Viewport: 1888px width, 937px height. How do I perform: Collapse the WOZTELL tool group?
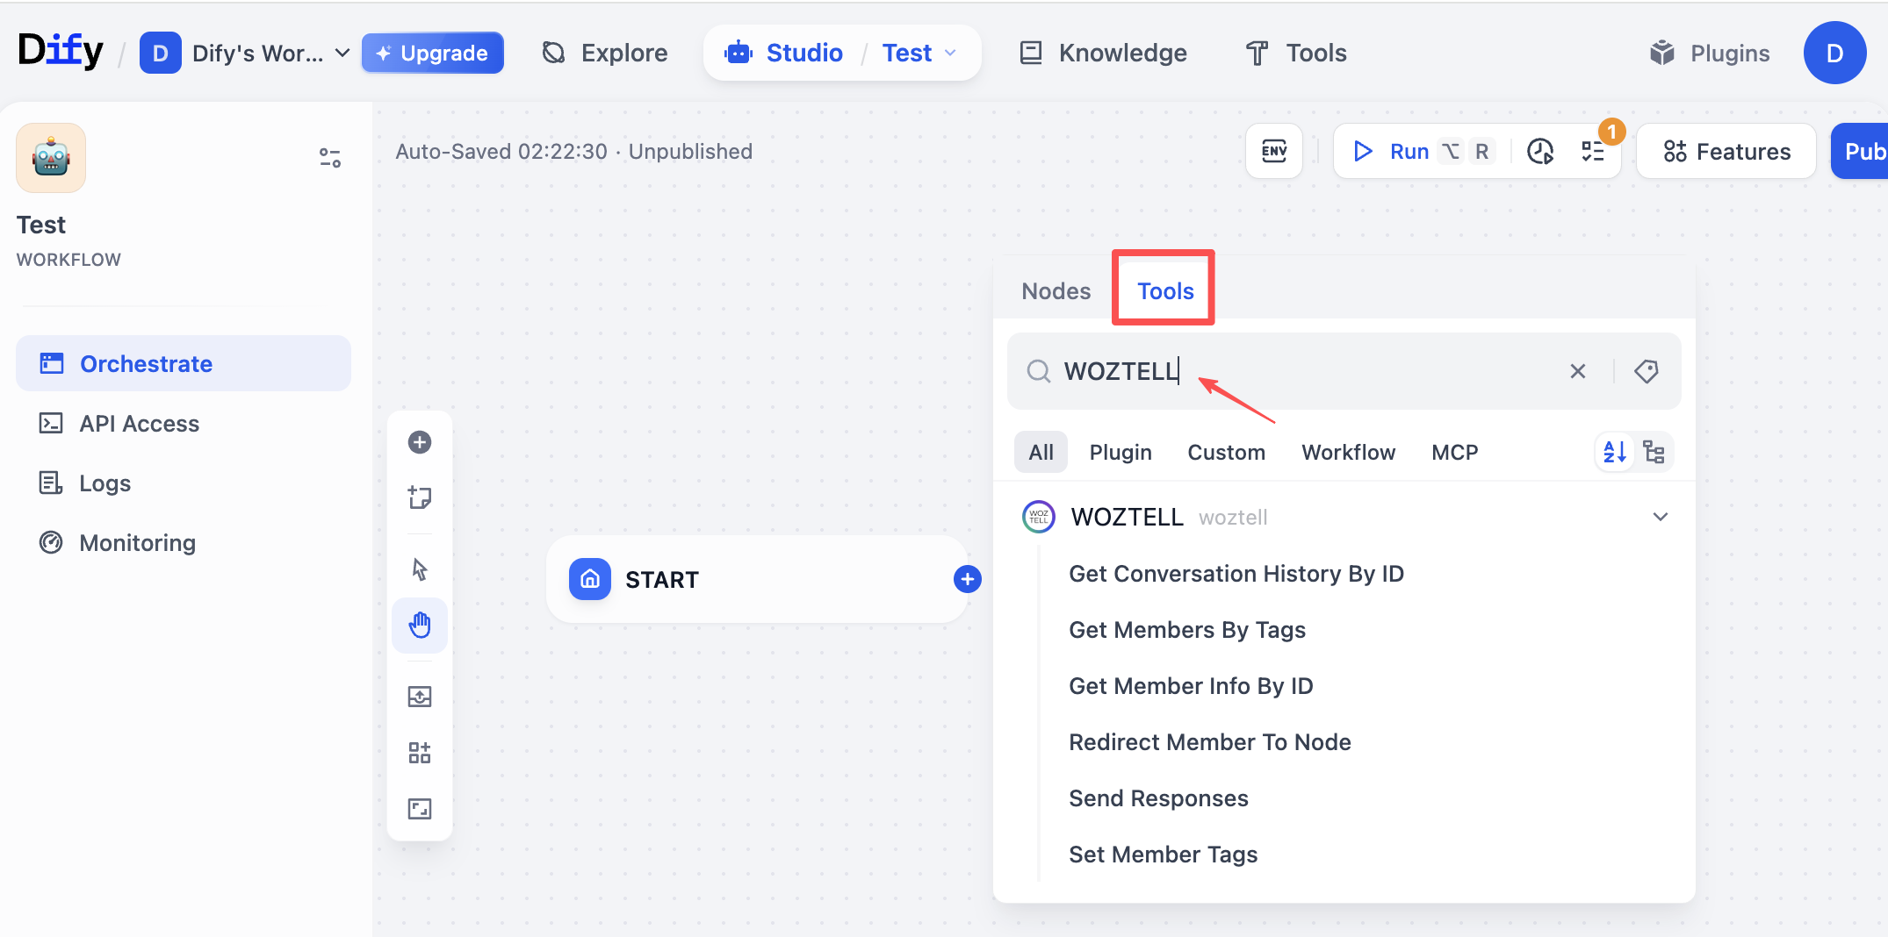tap(1660, 517)
